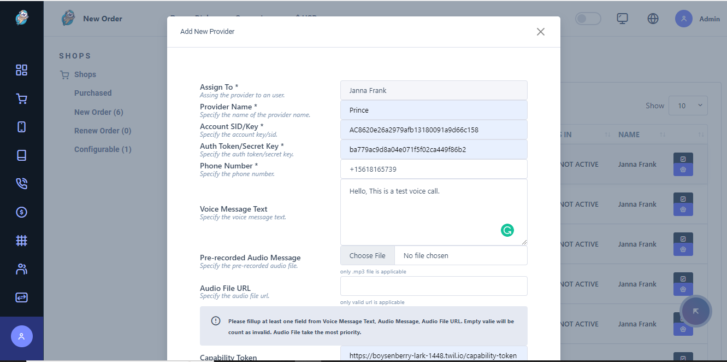Select the monitor icon in top bar
The width and height of the screenshot is (727, 362).
coord(622,18)
